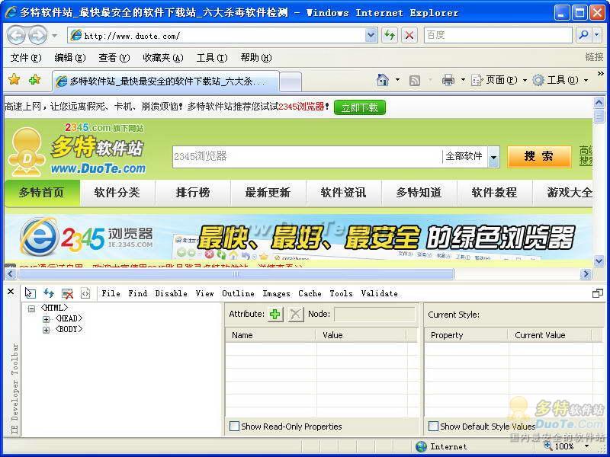Open the 全部软件 category dropdown
This screenshot has height=457, width=610.
tap(493, 157)
